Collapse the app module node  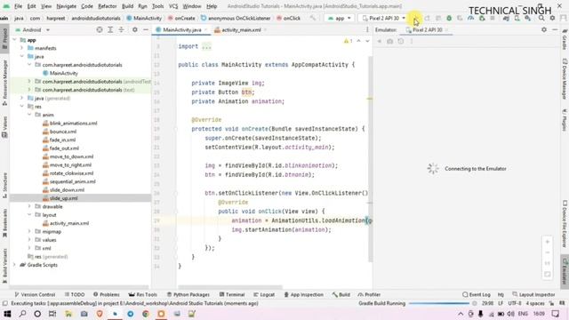(x=15, y=40)
